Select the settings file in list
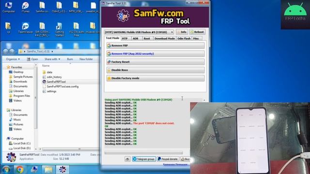Image resolution: width=310 pixels, height=174 pixels. pyautogui.click(x=49, y=91)
